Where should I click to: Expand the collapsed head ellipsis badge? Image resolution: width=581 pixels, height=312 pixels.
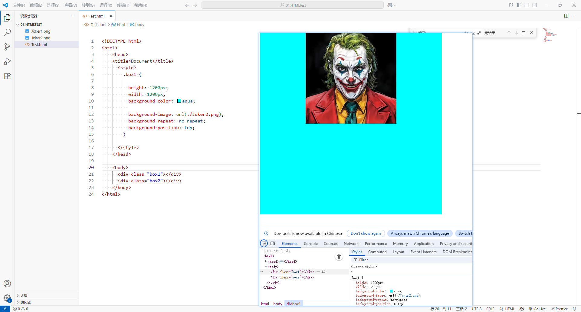(281, 262)
